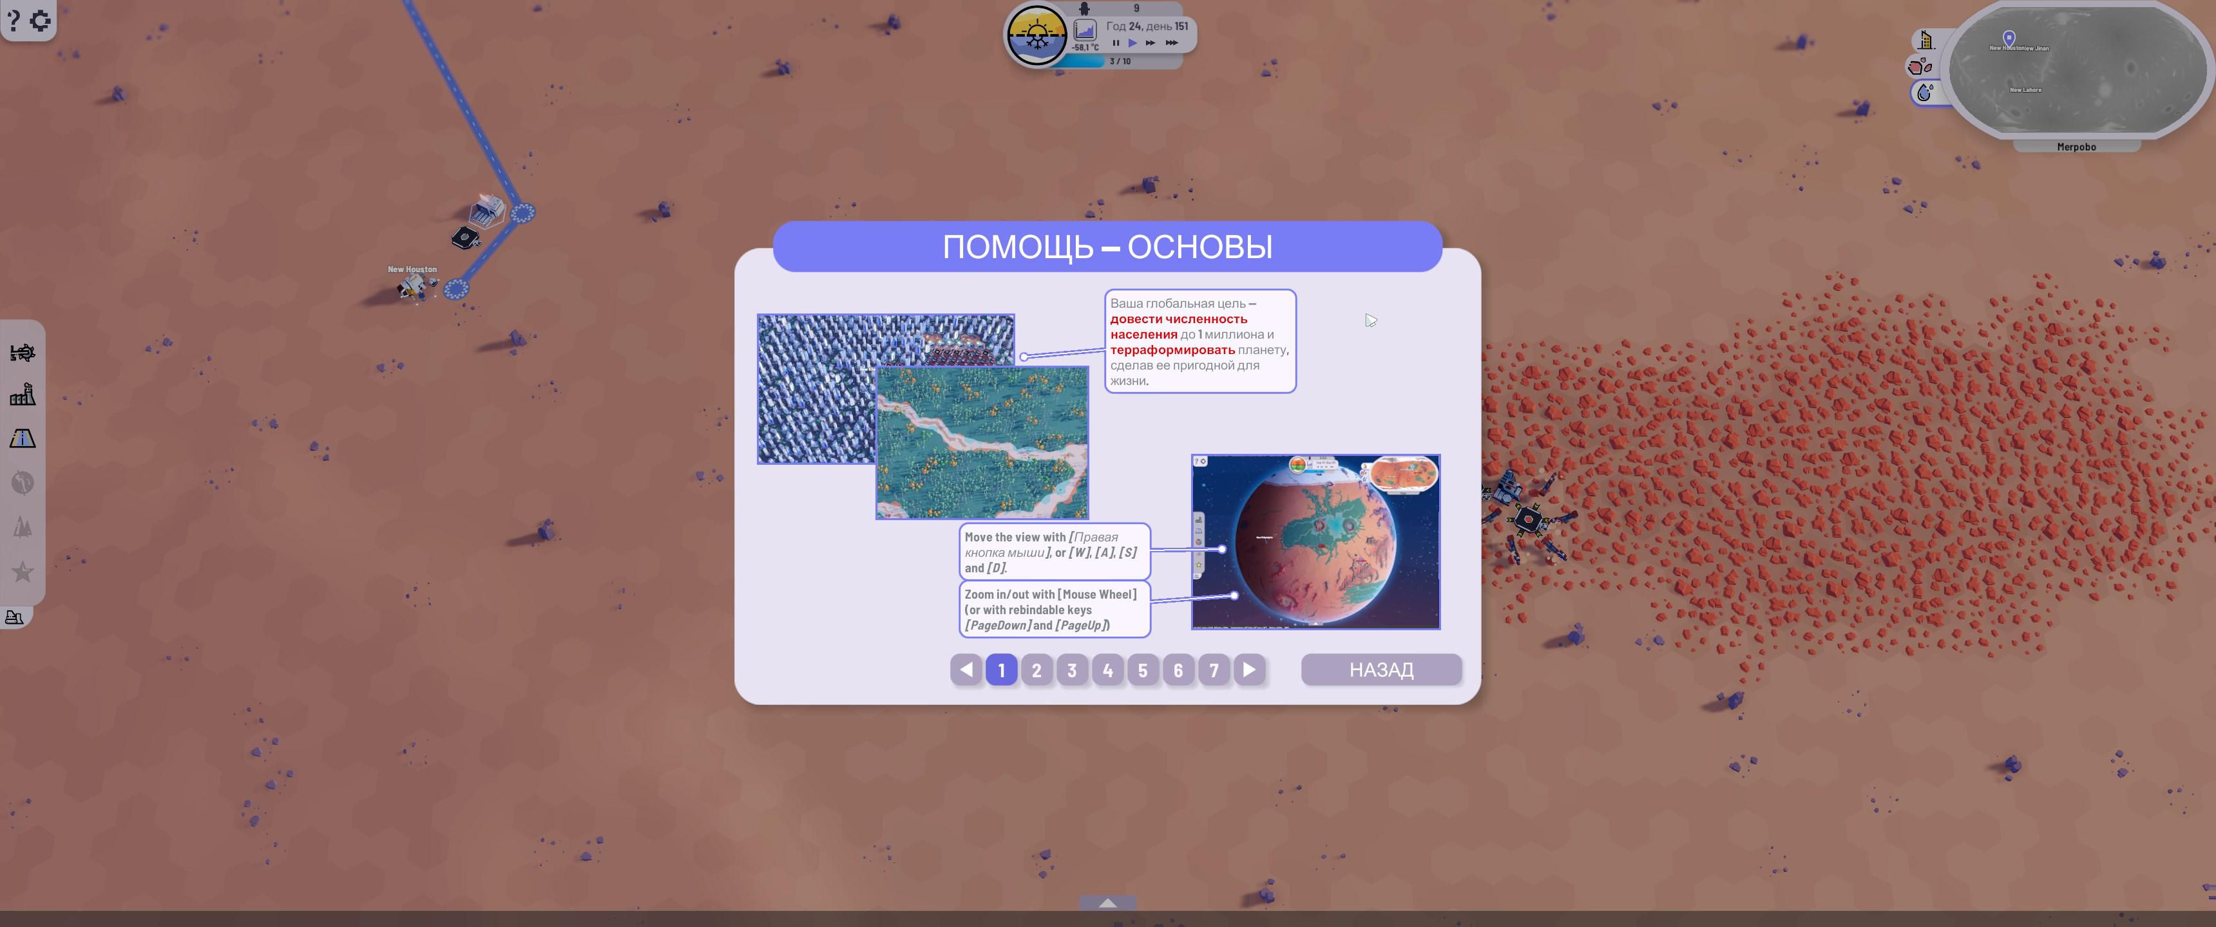The width and height of the screenshot is (2216, 927).
Task: Pause the game time
Action: tap(1116, 43)
